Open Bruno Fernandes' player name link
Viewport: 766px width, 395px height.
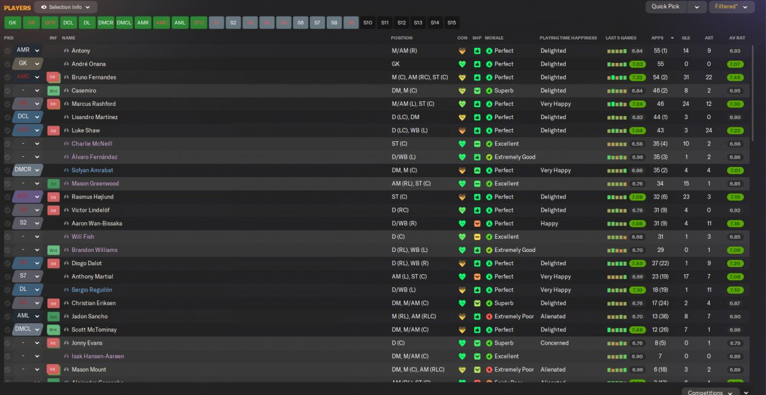[94, 77]
